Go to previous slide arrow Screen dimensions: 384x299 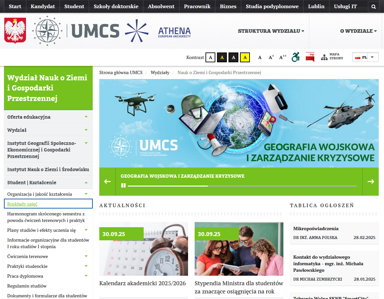tap(107, 182)
